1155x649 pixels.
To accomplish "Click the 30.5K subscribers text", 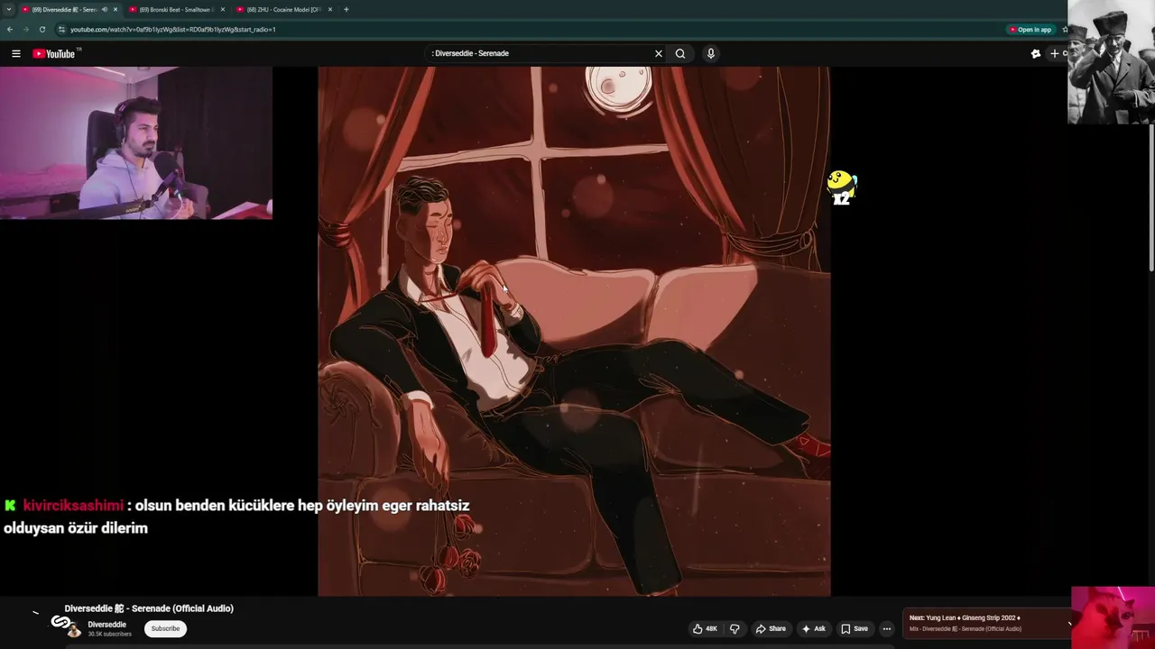I will (109, 634).
